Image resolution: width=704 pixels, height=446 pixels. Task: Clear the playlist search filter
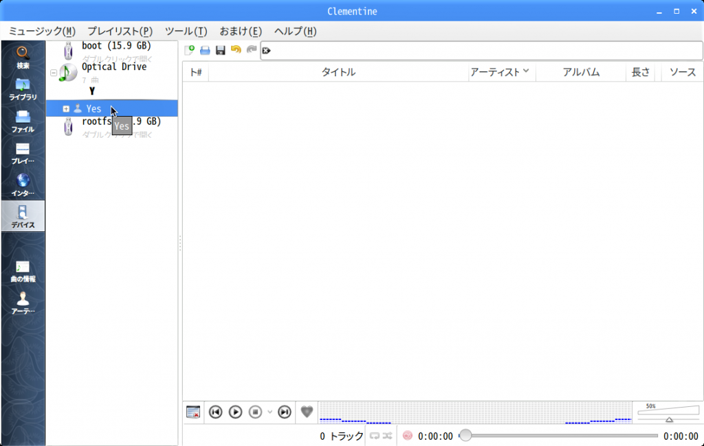tap(266, 51)
